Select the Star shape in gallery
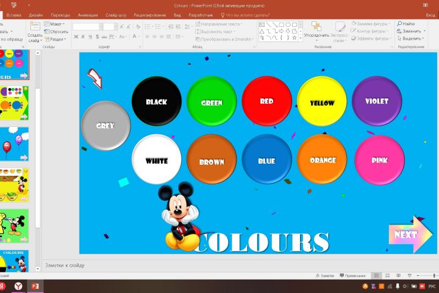 click(x=294, y=38)
